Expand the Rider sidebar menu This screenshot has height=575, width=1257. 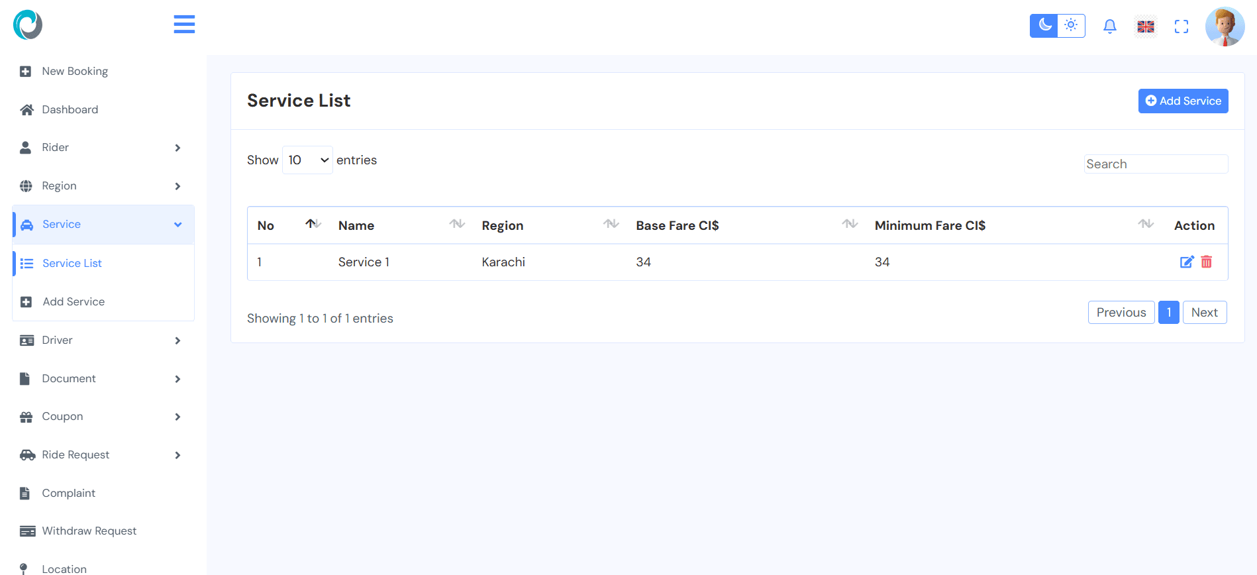click(99, 148)
